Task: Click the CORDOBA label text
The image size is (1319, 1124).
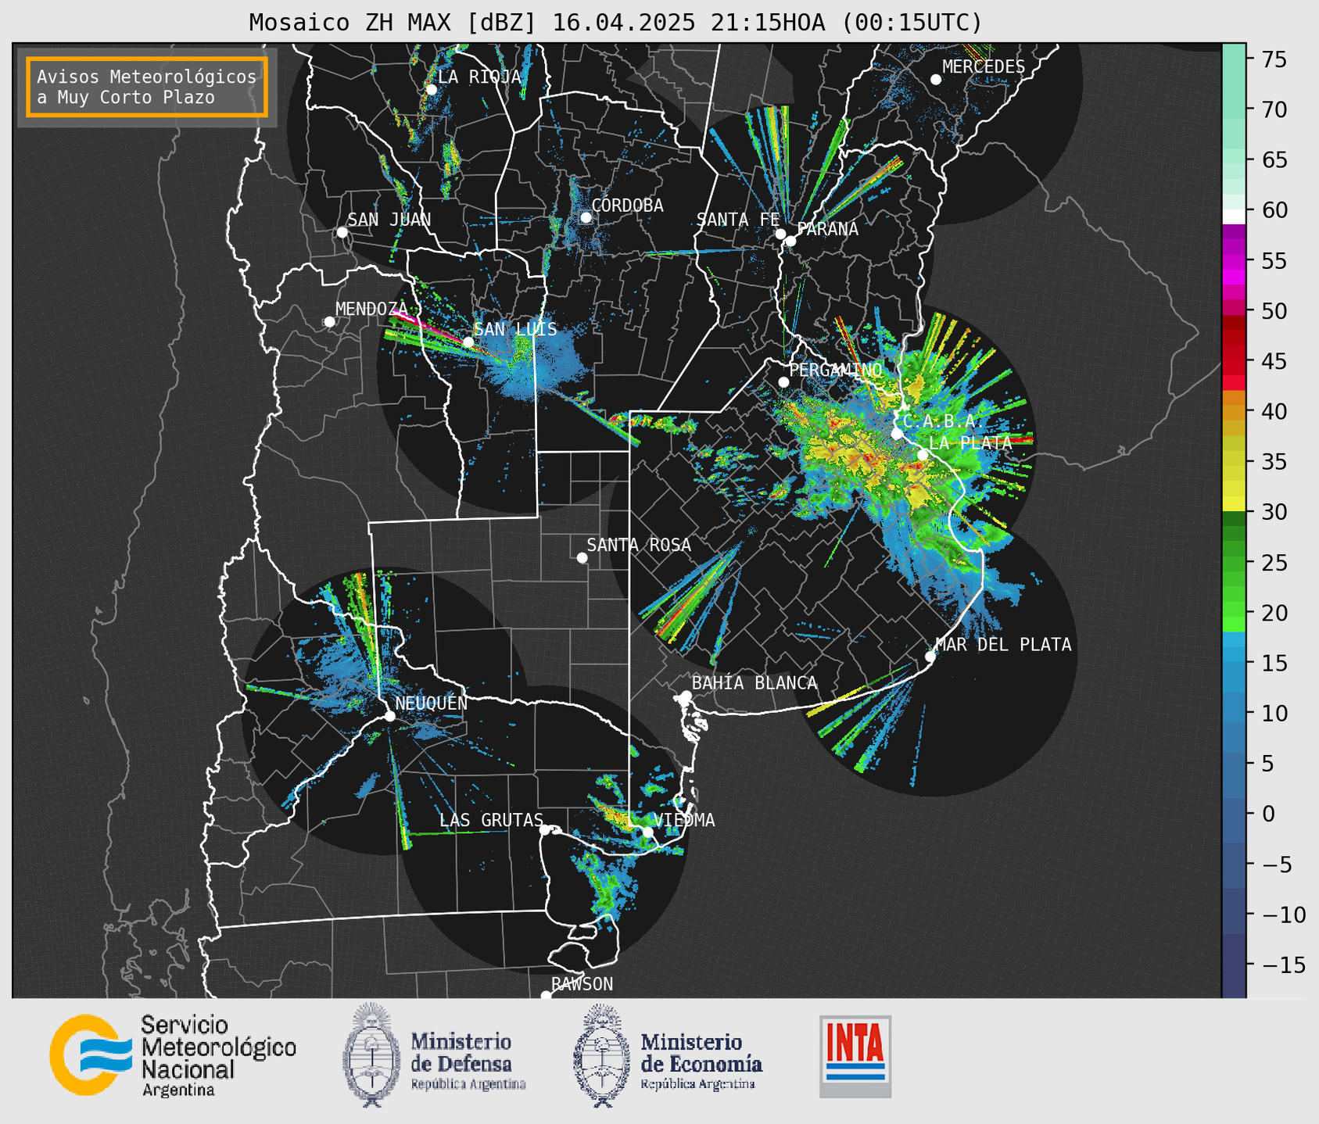Action: [628, 206]
